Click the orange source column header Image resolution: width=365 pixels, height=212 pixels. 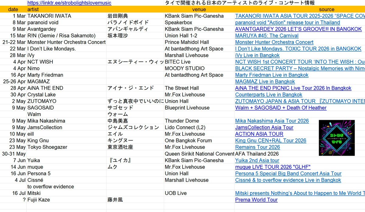point(326,9)
